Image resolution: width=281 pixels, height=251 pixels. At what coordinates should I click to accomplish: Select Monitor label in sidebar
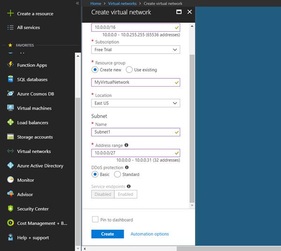point(26,180)
